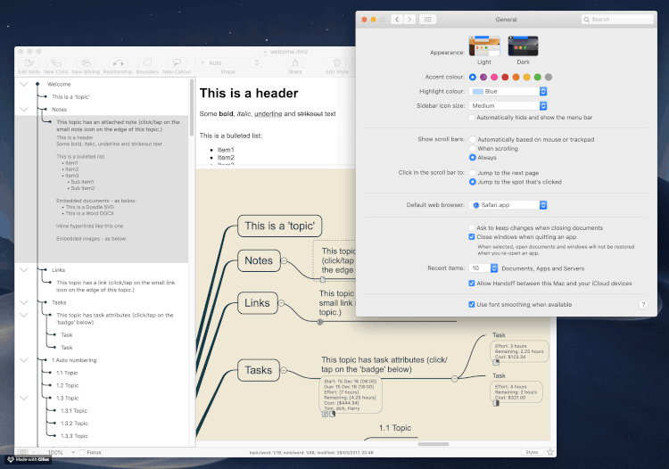
Task: Collapse the Notes row in the outline
Action: pos(24,110)
